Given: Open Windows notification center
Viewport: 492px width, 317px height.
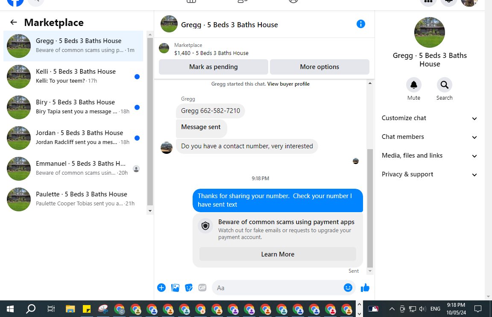Looking at the screenshot, I should [478, 309].
